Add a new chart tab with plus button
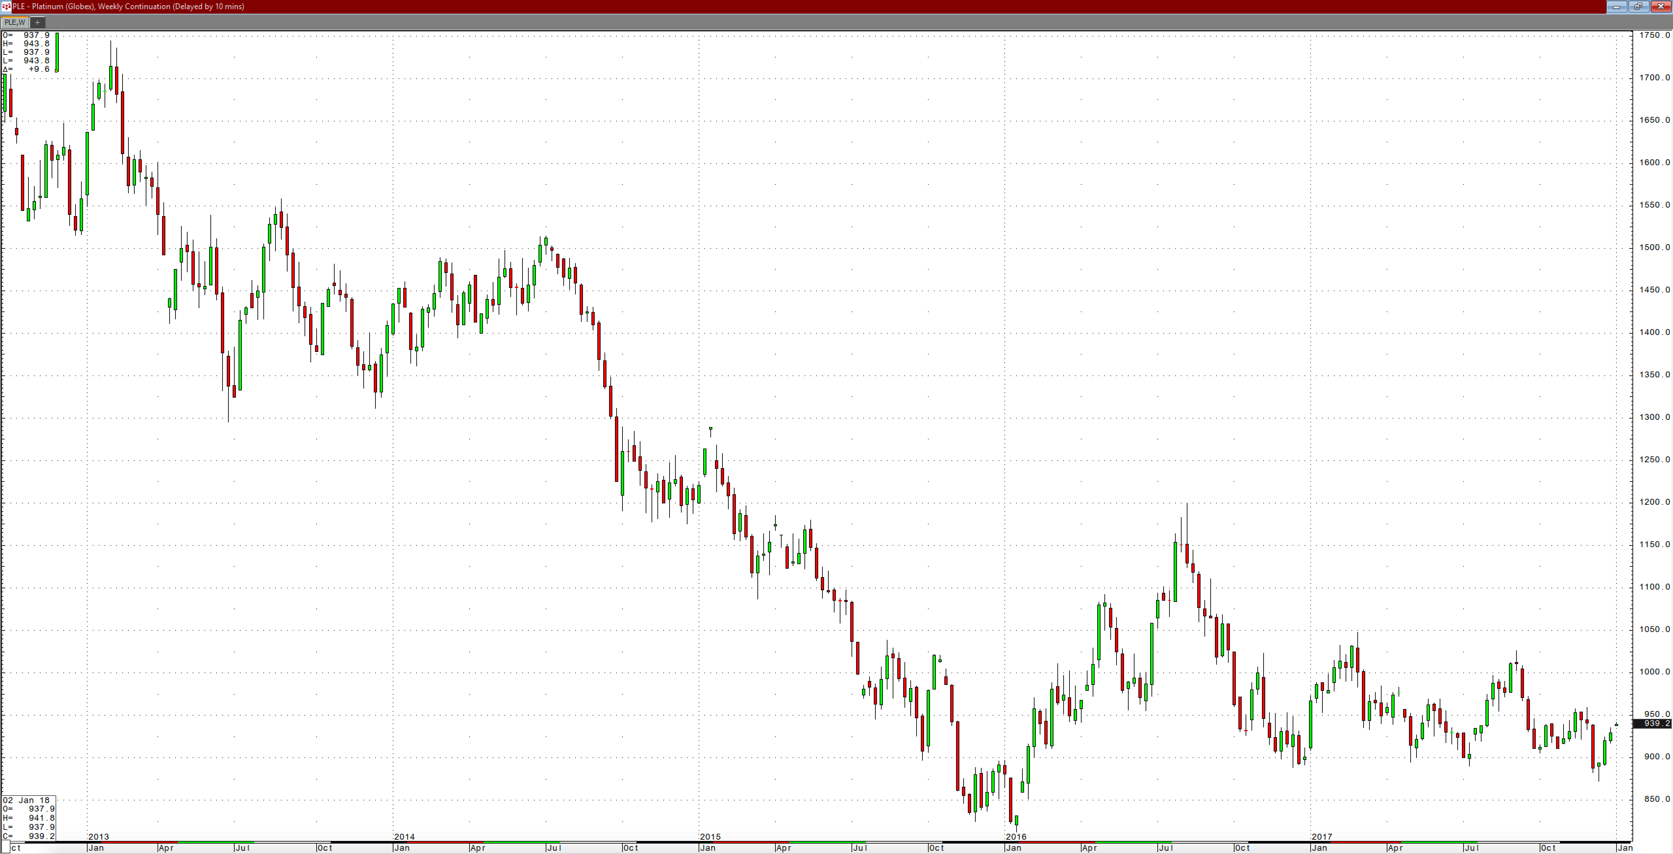This screenshot has width=1673, height=854. click(37, 22)
